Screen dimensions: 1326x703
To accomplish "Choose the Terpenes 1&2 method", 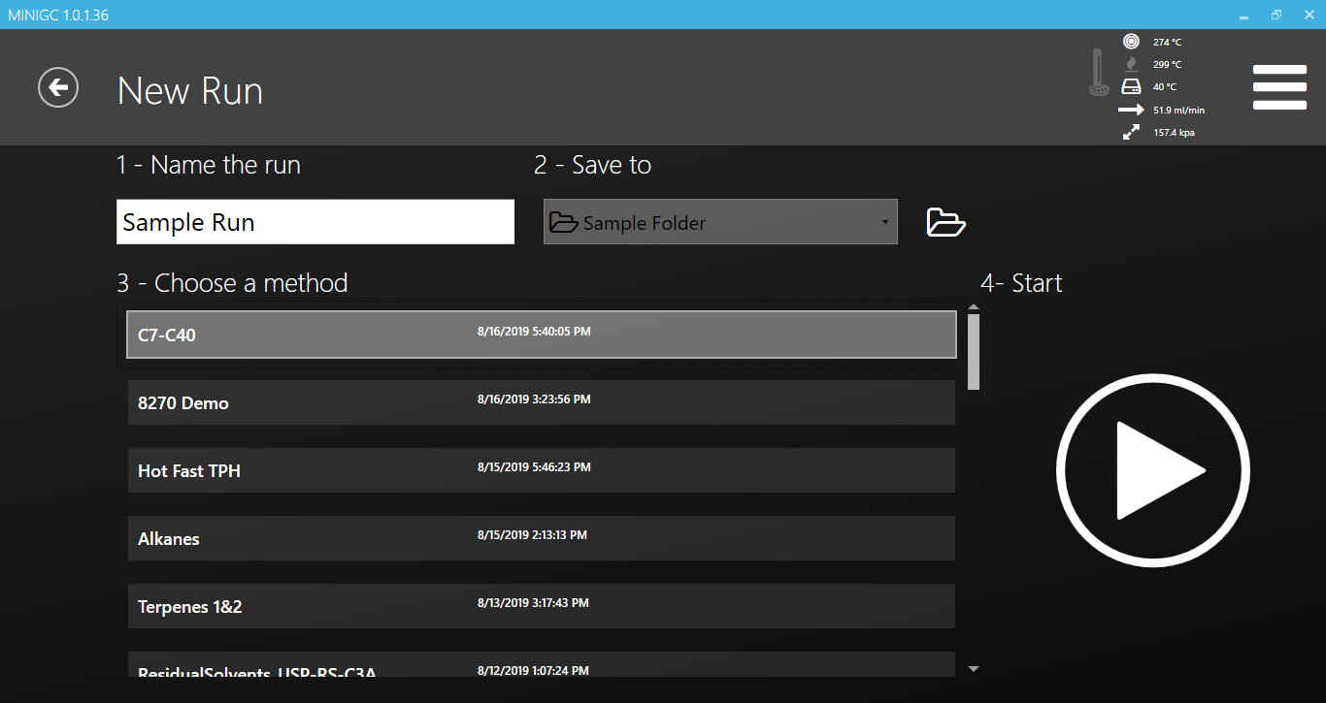I will point(541,606).
